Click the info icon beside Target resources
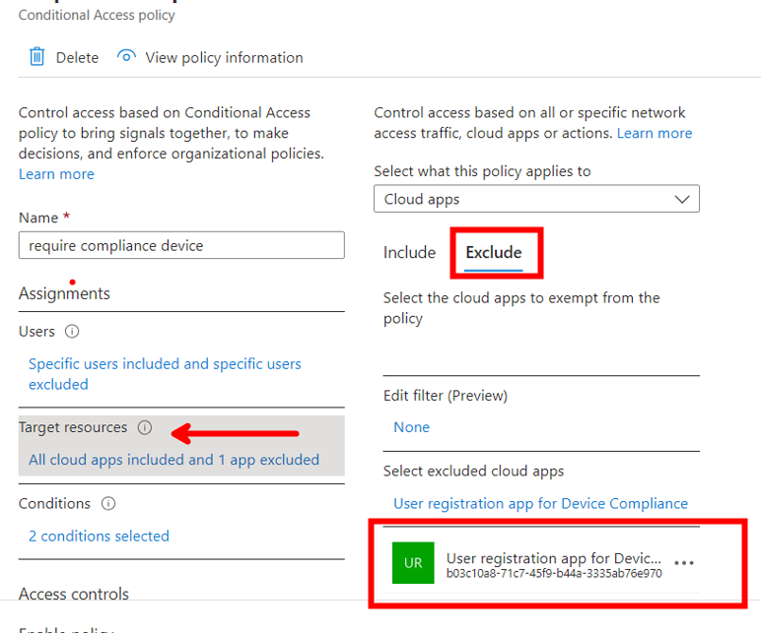 [145, 427]
